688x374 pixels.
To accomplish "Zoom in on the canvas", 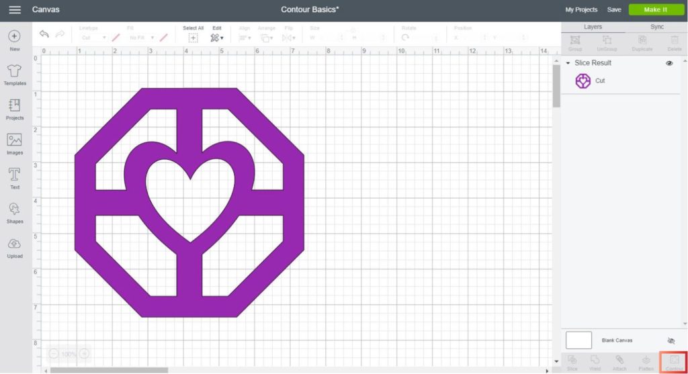I will point(84,353).
